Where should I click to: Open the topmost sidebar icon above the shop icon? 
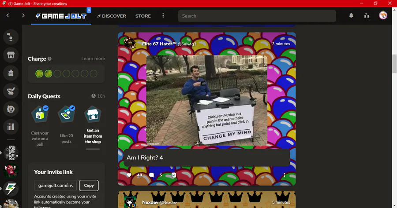click(11, 37)
